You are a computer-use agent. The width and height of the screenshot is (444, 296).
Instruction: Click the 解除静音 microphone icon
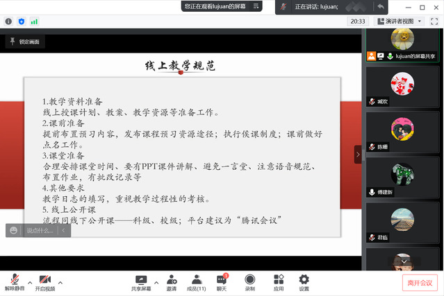(x=14, y=279)
